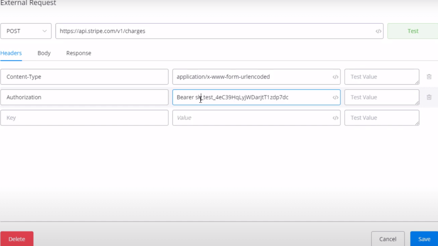Click Test Value field in Authorization row
Viewport: 438px width, 246px height.
tap(380, 97)
